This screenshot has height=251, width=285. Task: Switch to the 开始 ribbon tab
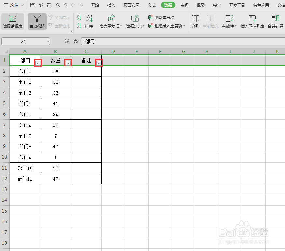pyautogui.click(x=95, y=5)
